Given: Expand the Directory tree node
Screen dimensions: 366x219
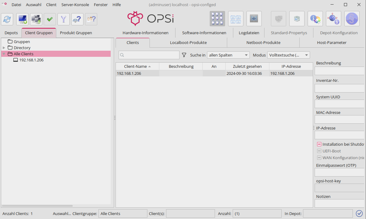Looking at the screenshot, I should point(4,48).
